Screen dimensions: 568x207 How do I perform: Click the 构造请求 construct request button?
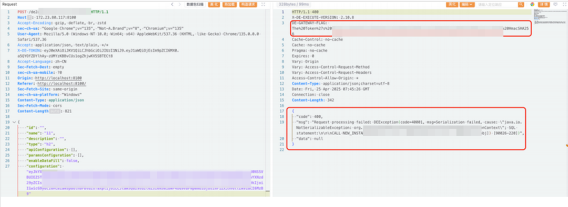(x=248, y=4)
